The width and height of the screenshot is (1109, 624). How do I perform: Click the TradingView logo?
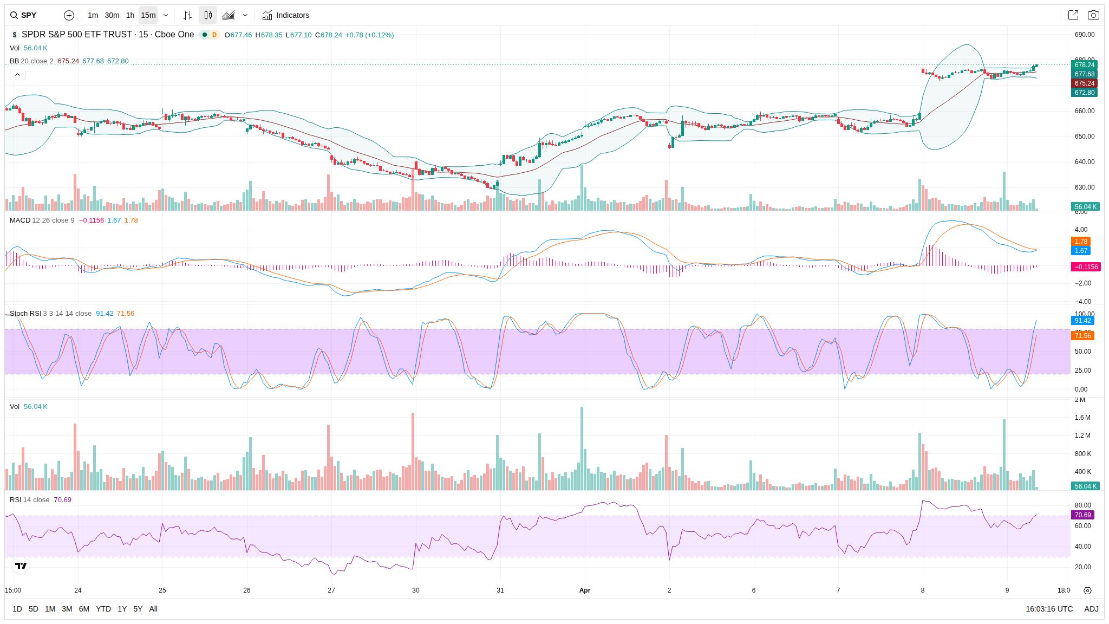(21, 565)
